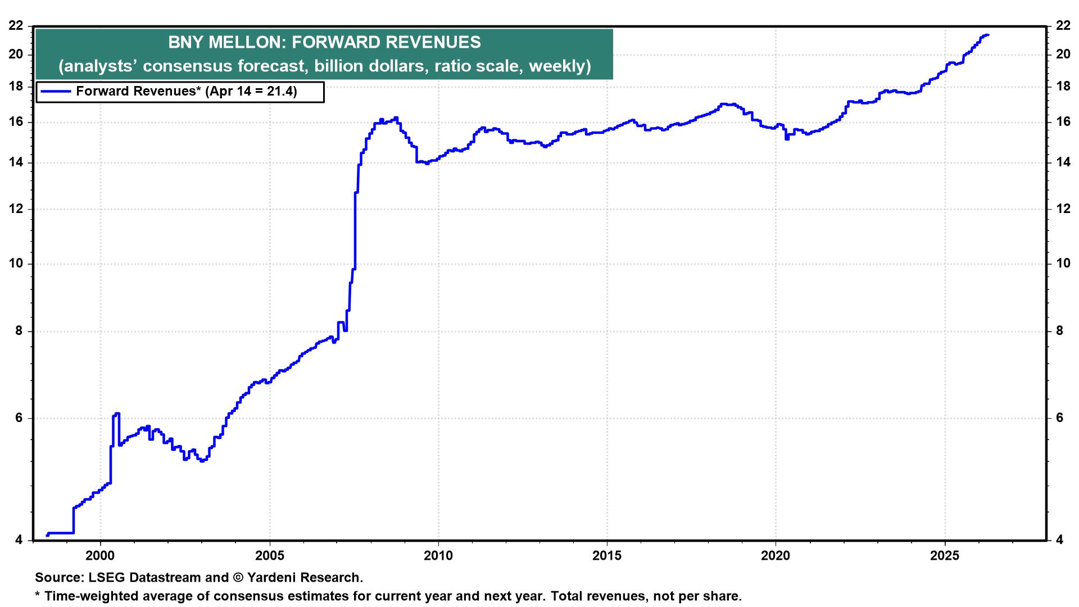Click the blue legend line swatch
This screenshot has width=1079, height=607.
pyautogui.click(x=56, y=92)
